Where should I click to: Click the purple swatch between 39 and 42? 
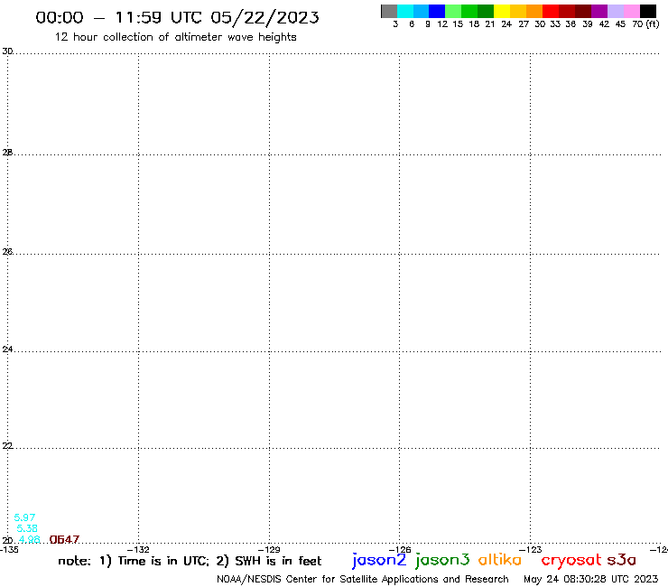(x=599, y=11)
